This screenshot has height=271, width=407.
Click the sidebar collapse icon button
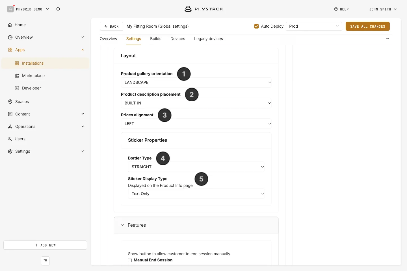[45, 261]
